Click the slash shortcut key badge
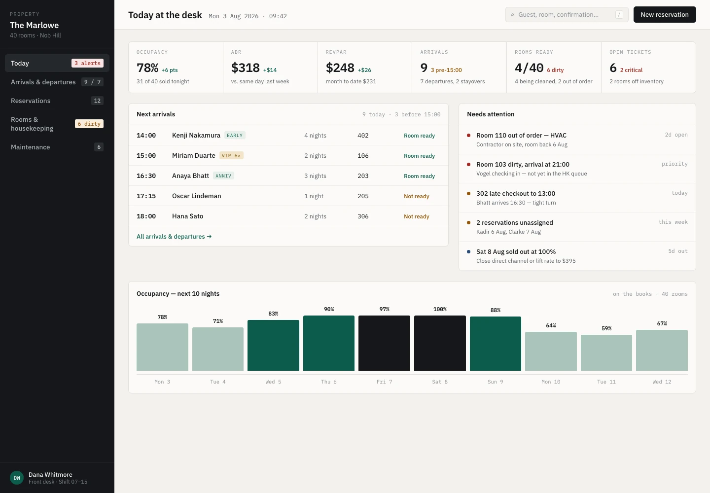The width and height of the screenshot is (710, 493). point(619,15)
